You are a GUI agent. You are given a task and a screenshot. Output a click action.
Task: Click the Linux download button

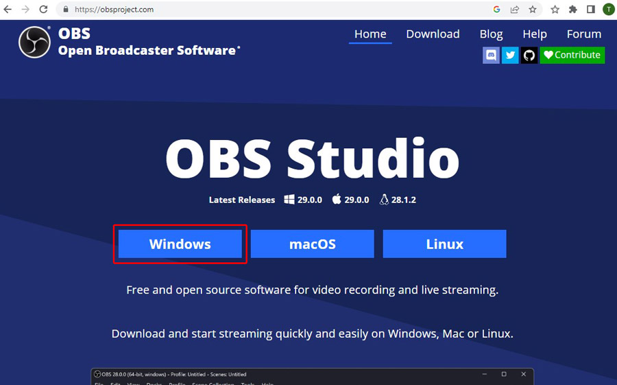[445, 244]
